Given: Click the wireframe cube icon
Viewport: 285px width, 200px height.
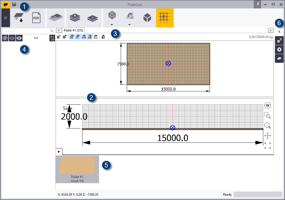Looking at the screenshot, I should pyautogui.click(x=112, y=15).
